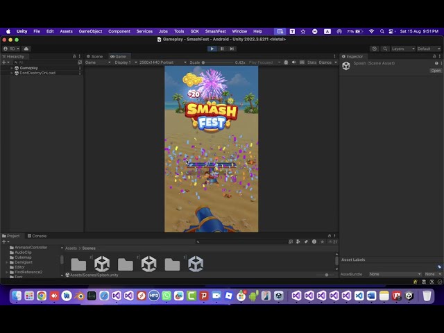Select AudioClip folder in Project tree
This screenshot has height=333, width=444.
pos(23,253)
